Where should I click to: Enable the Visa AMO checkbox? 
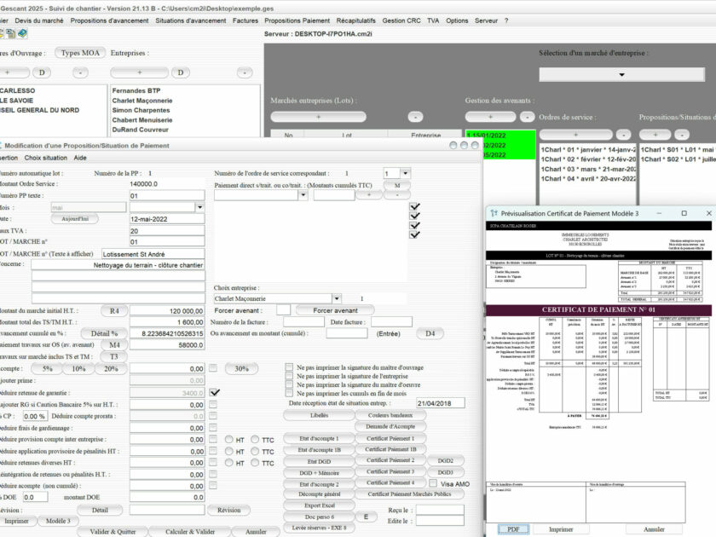(434, 483)
